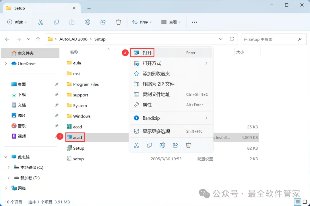Click pin icon next to 文档
This screenshot has height=206, width=310.
click(x=57, y=105)
